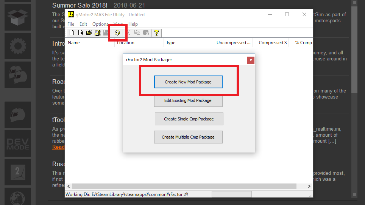Image resolution: width=365 pixels, height=205 pixels.
Task: Select Create Multiple Cmp Package button
Action: 188,137
